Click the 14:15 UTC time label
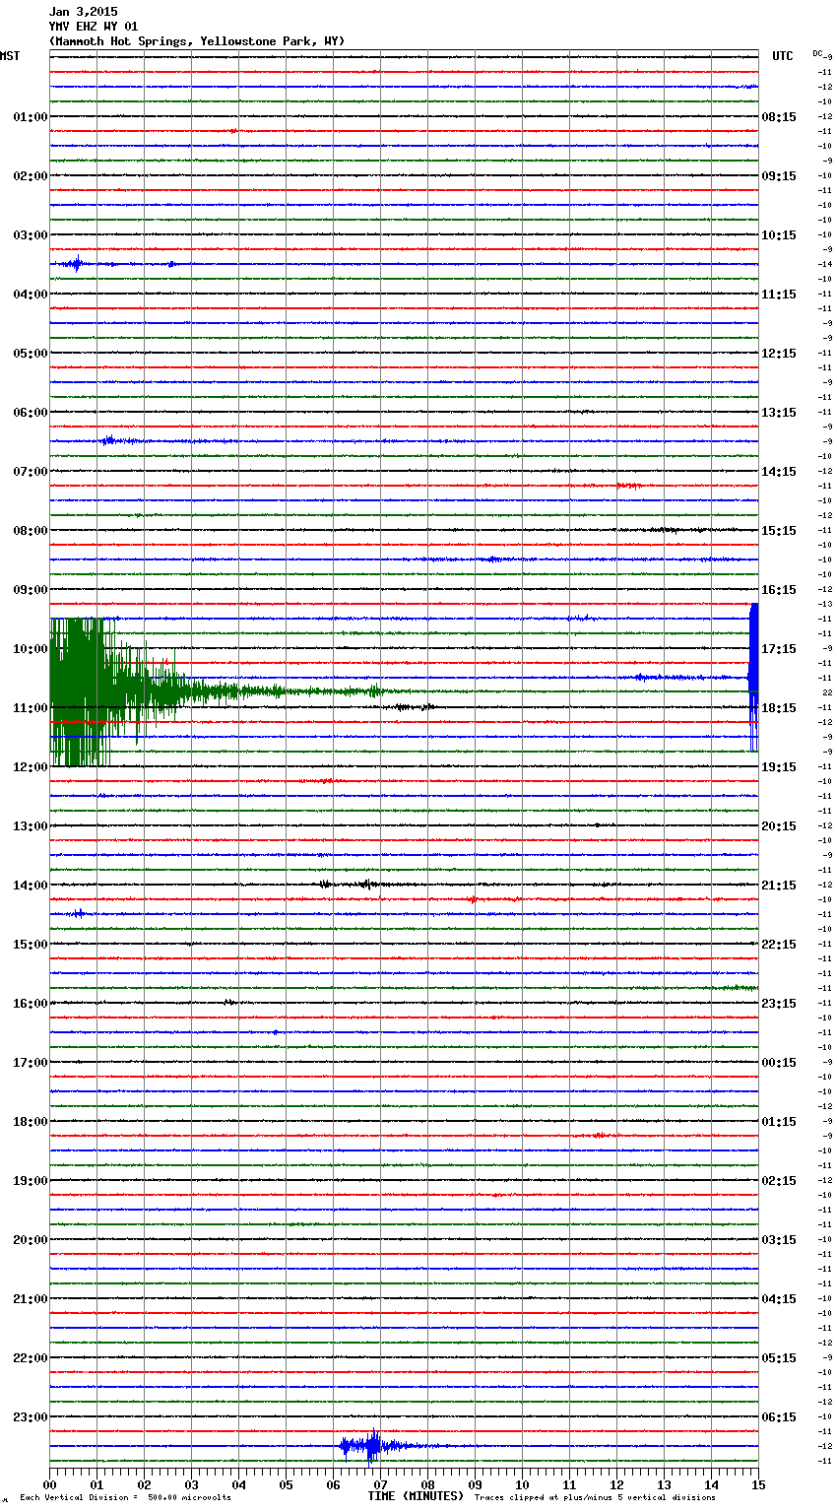837x1511 pixels. [779, 472]
